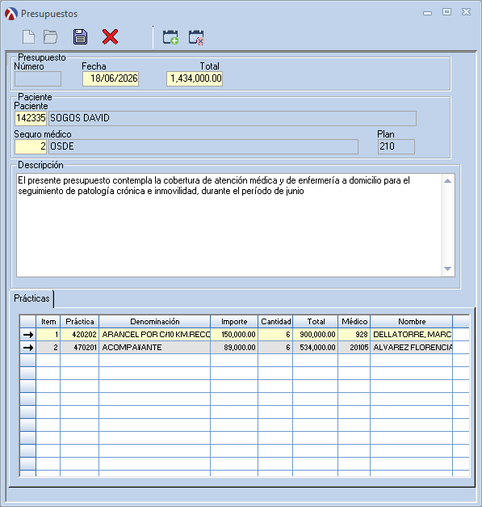Screen dimensions: 482x507
Task: Click the Importe column header
Action: 234,321
